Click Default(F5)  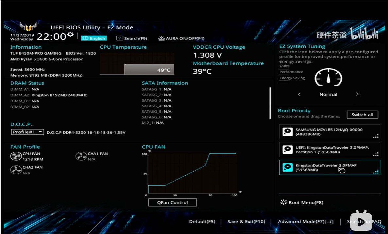click(x=202, y=222)
